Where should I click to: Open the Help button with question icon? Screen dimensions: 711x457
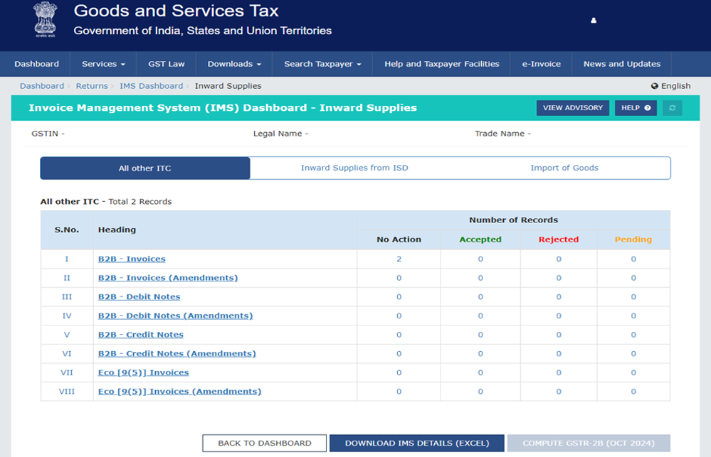pyautogui.click(x=636, y=108)
